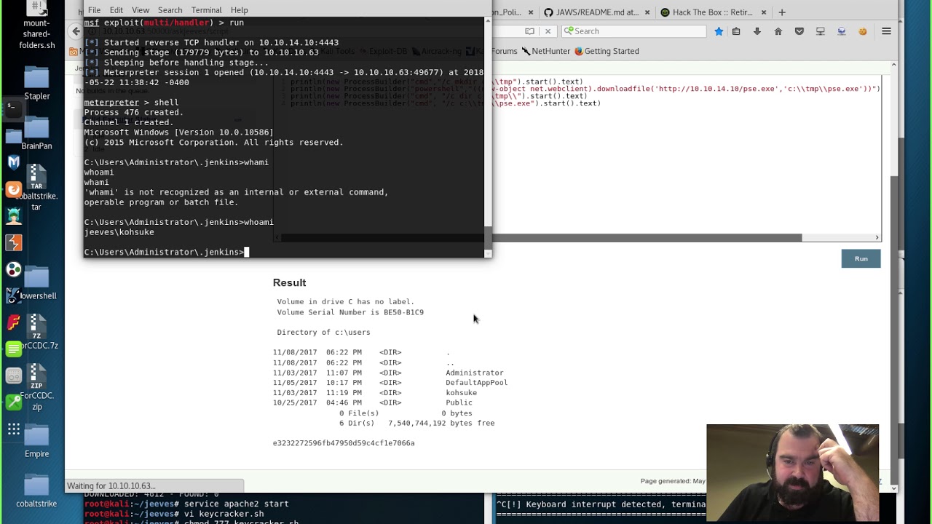Screen dimensions: 932x524
Task: Open the NetHunter bookmark
Action: pos(545,51)
